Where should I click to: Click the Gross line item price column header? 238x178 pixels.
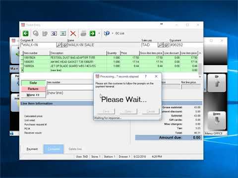click(151, 53)
